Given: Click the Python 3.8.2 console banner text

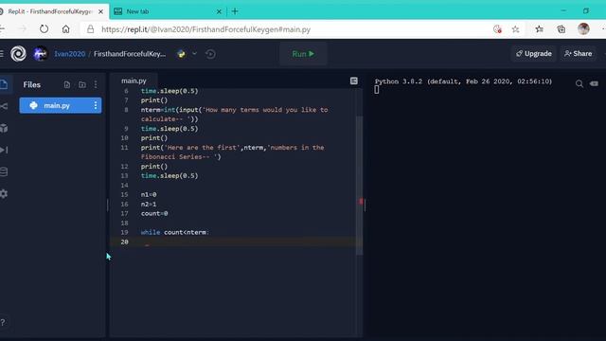Looking at the screenshot, I should tap(463, 81).
